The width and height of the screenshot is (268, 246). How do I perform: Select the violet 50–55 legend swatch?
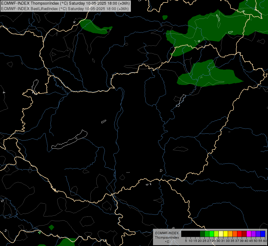[x=258, y=234]
